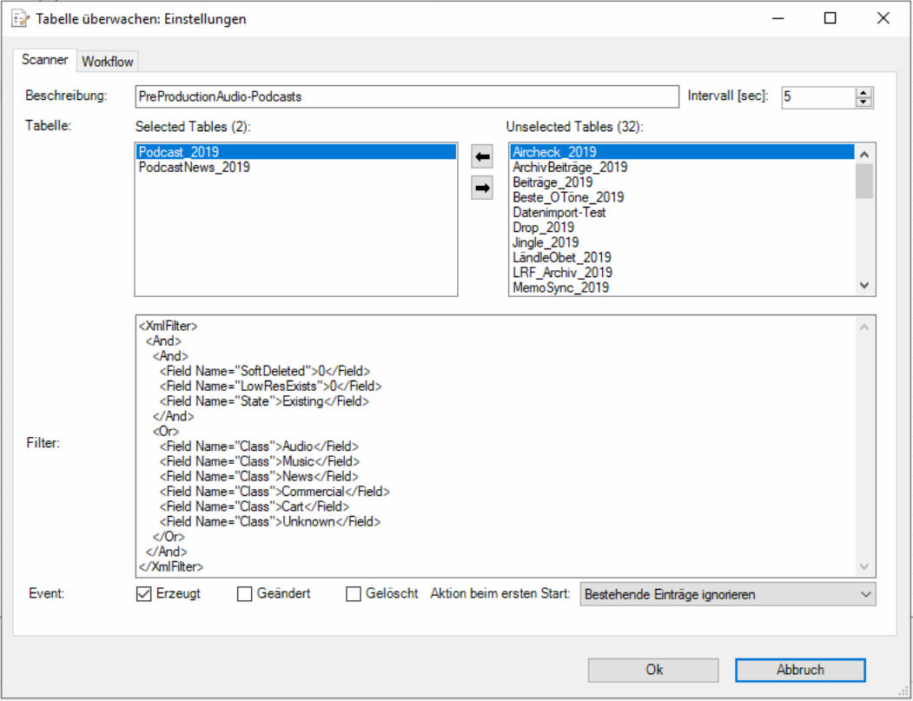Screen dimensions: 913x701
Task: Decrease interval with spinner down arrow
Action: pyautogui.click(x=863, y=102)
